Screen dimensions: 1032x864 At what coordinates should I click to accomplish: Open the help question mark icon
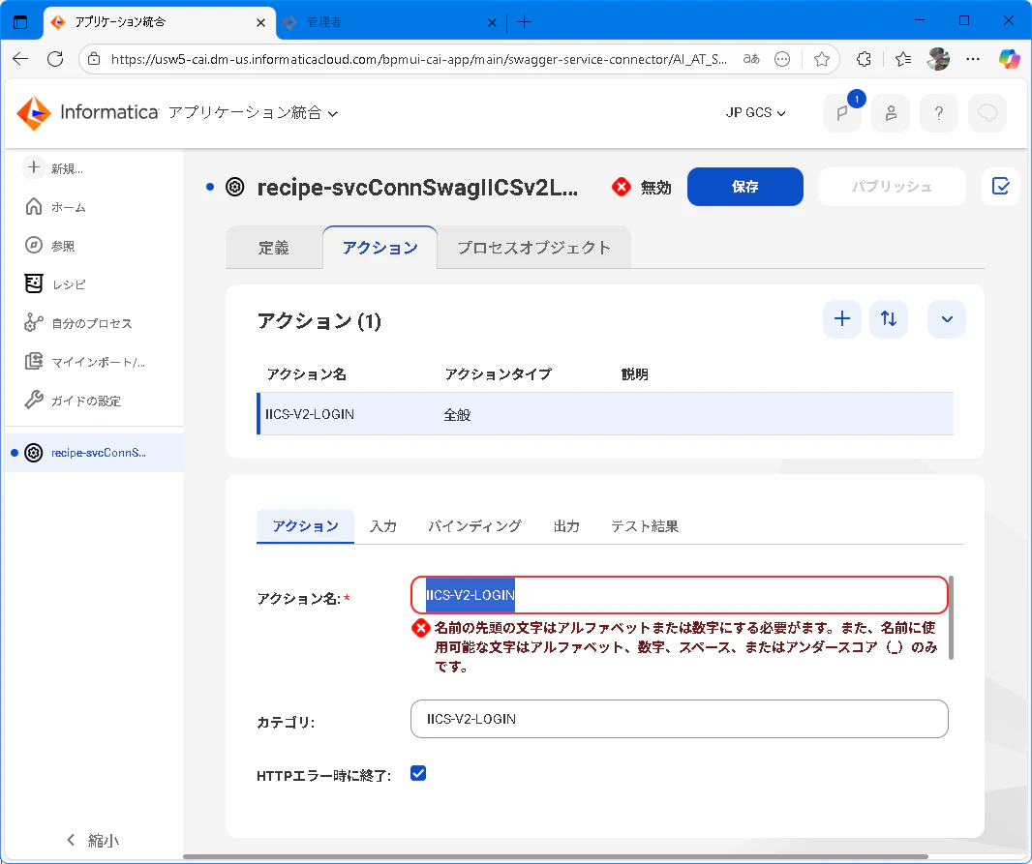[x=939, y=113]
